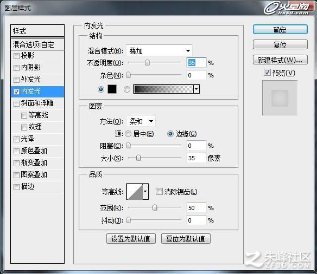Image resolution: width=317 pixels, height=274 pixels.
Task: Click the black glow color swatch
Action: pos(112,89)
